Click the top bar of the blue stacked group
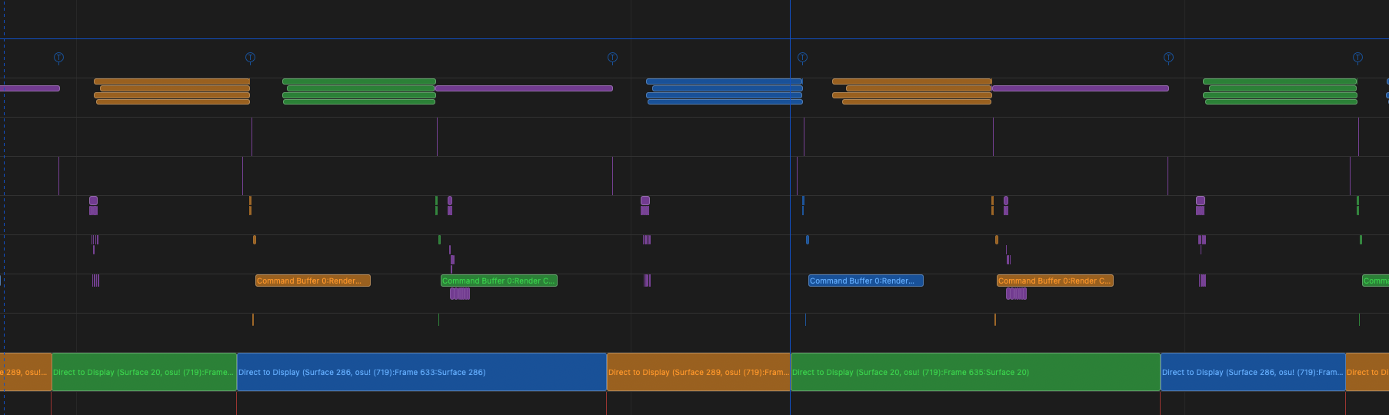Screen dimensions: 1389x415 [724, 81]
